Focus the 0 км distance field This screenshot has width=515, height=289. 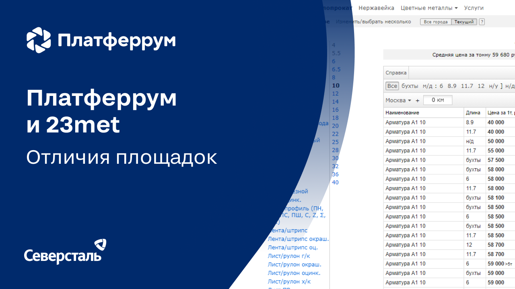438,100
